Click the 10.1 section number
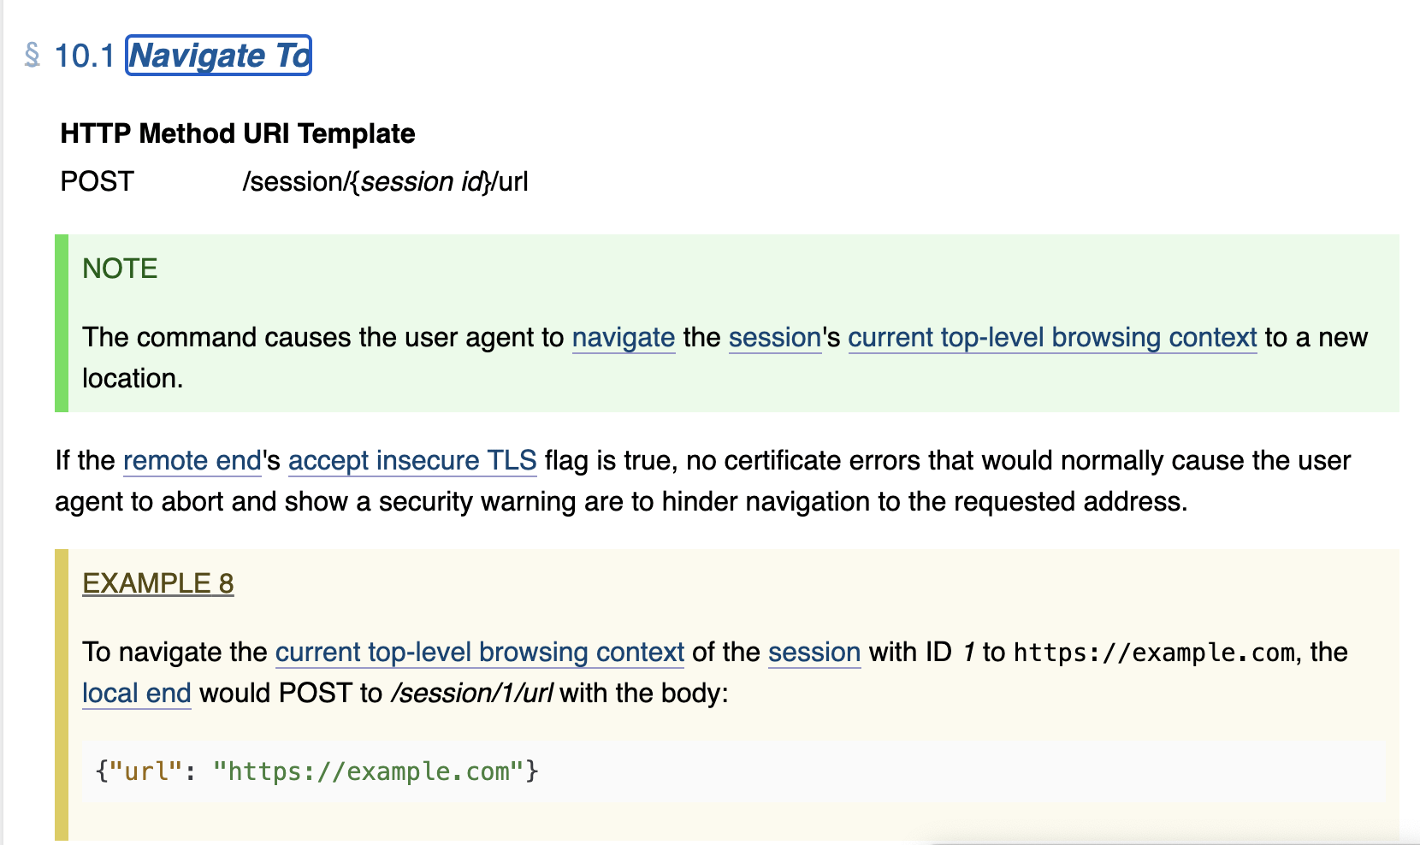 84,56
